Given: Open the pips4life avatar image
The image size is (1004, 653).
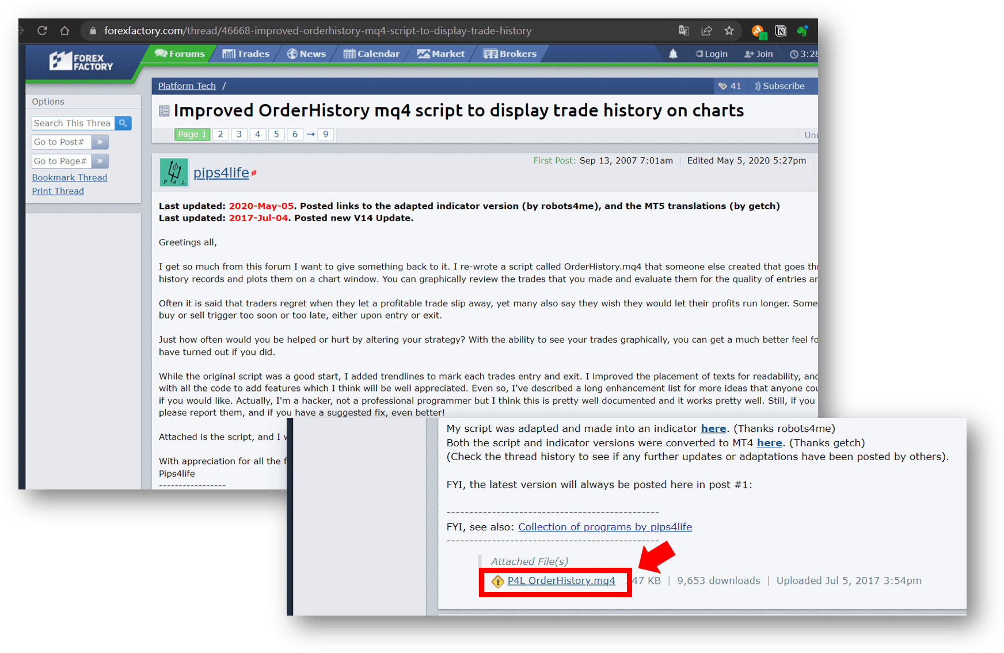Looking at the screenshot, I should (174, 172).
